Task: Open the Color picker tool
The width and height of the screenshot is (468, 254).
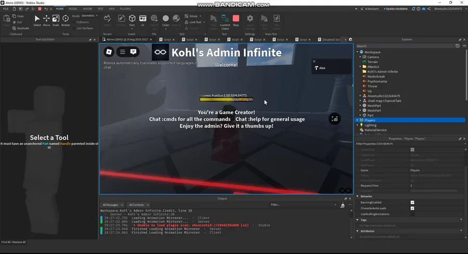Action: coord(166,20)
